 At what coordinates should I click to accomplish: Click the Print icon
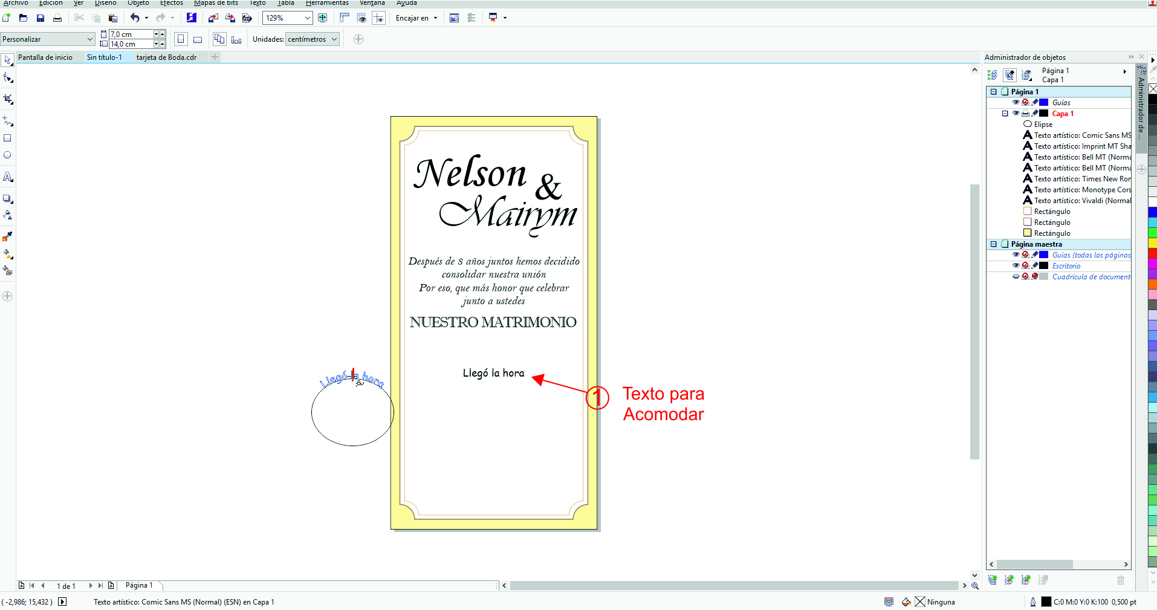click(57, 18)
